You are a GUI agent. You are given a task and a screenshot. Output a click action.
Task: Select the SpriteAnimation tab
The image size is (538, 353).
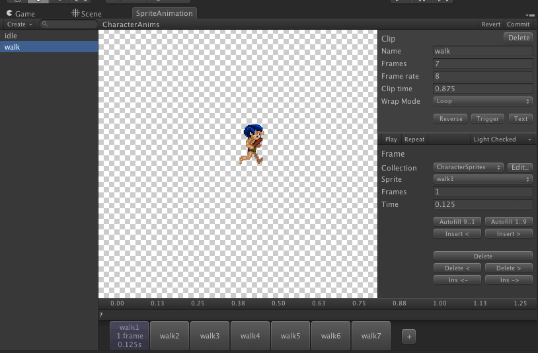pyautogui.click(x=165, y=13)
